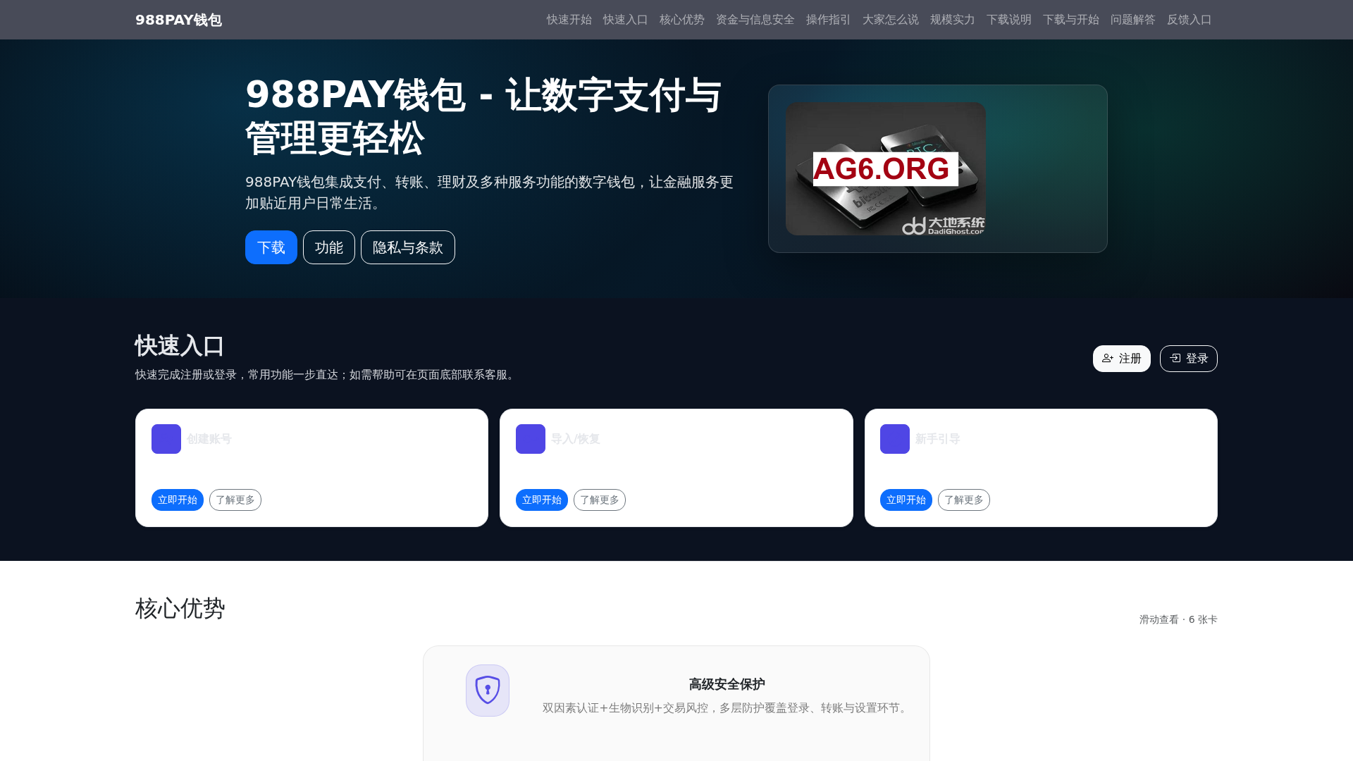Screen dimensions: 1353x761
Task: Open the 988PAY钱包 site logo
Action: [x=178, y=20]
